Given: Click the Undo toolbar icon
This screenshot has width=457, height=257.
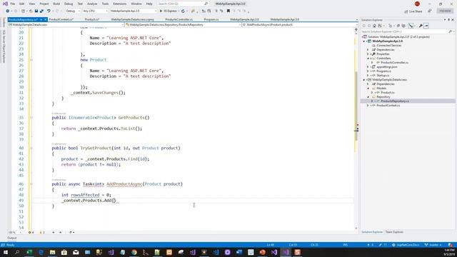Looking at the screenshot, I should 49,11.
